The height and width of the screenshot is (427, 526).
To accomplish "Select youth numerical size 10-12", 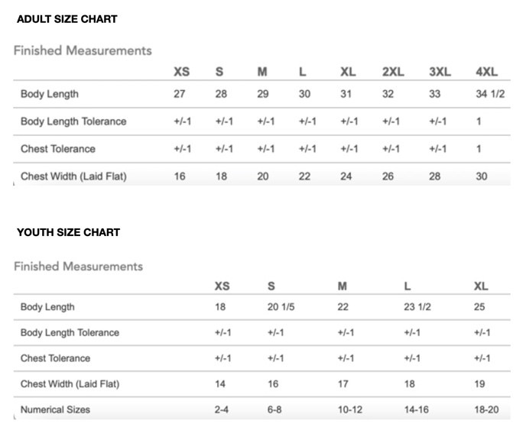I will click(350, 409).
